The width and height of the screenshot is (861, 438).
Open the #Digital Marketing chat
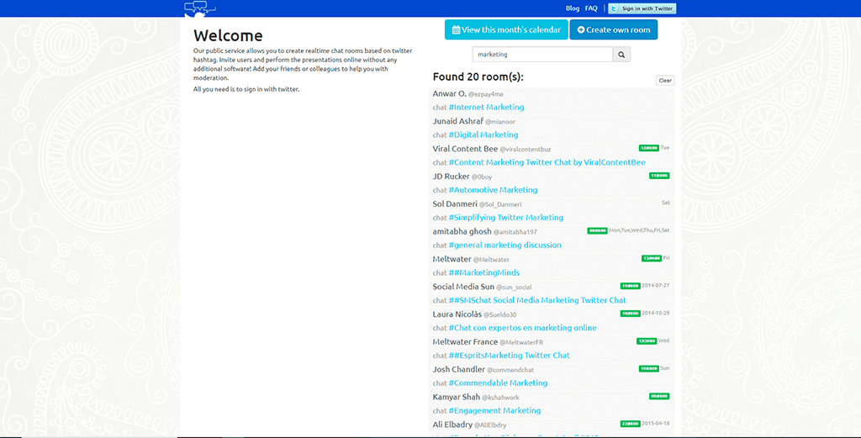483,135
